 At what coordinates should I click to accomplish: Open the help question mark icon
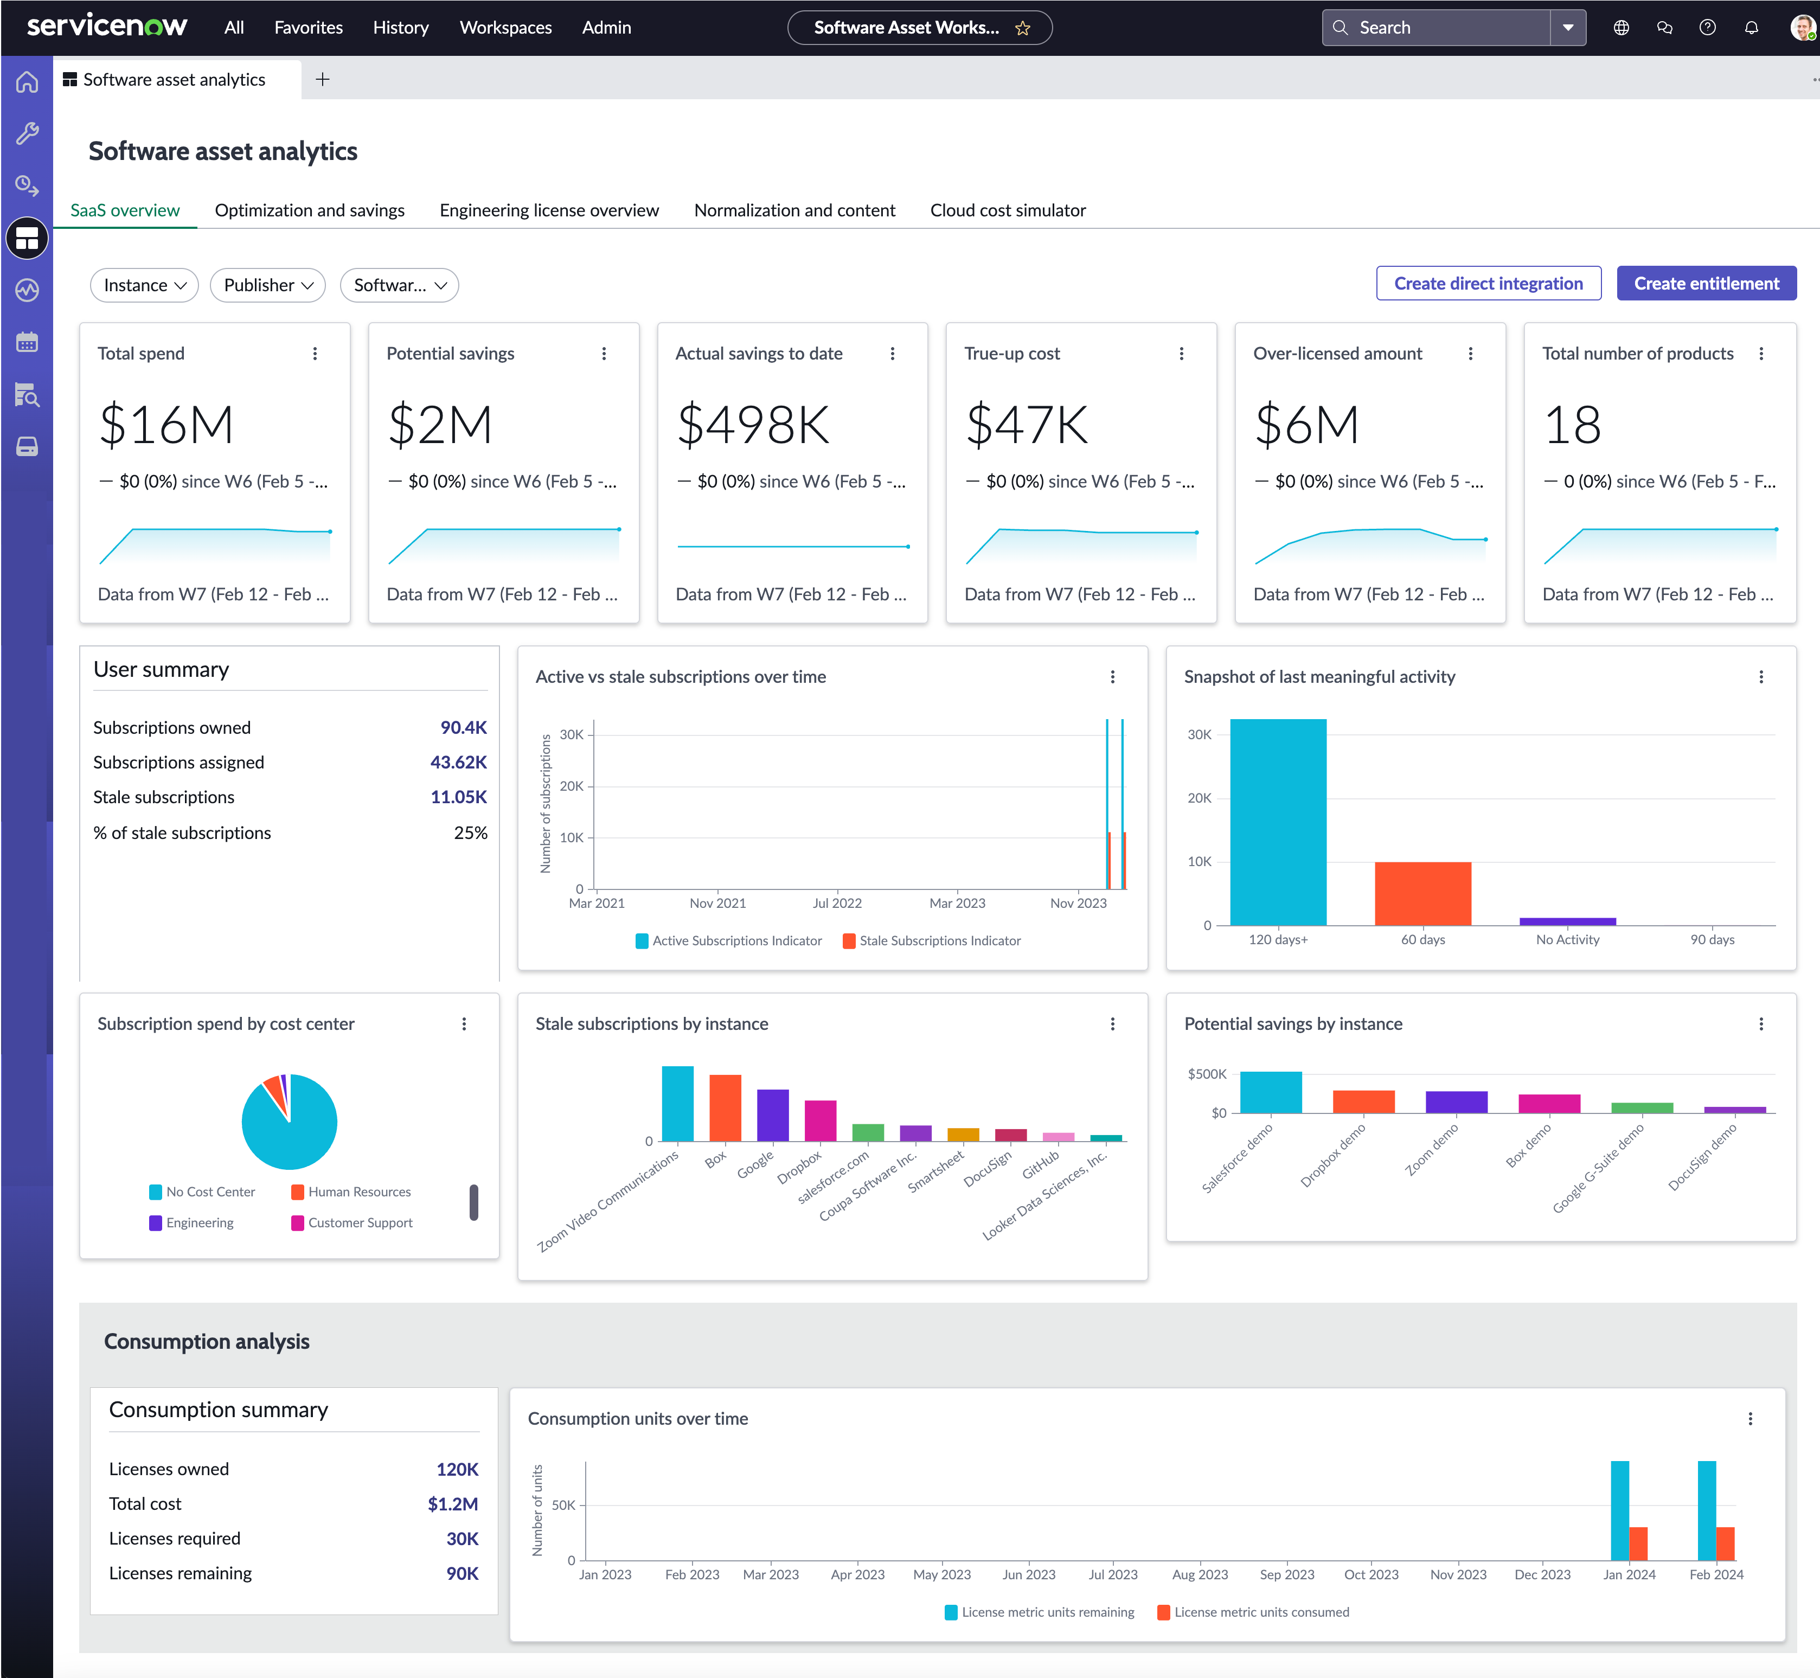click(x=1707, y=28)
